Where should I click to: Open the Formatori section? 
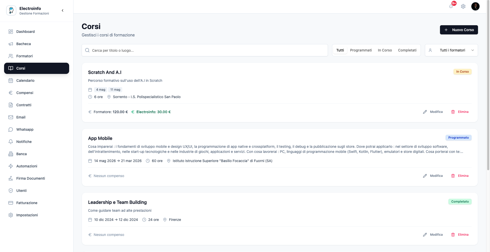(x=37, y=56)
